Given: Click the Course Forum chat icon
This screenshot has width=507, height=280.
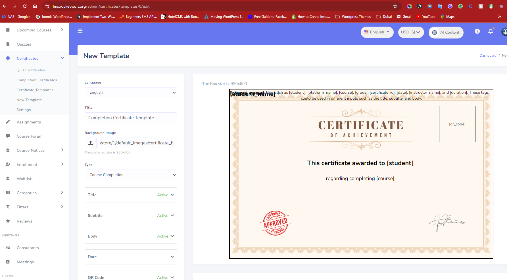Looking at the screenshot, I should point(8,136).
